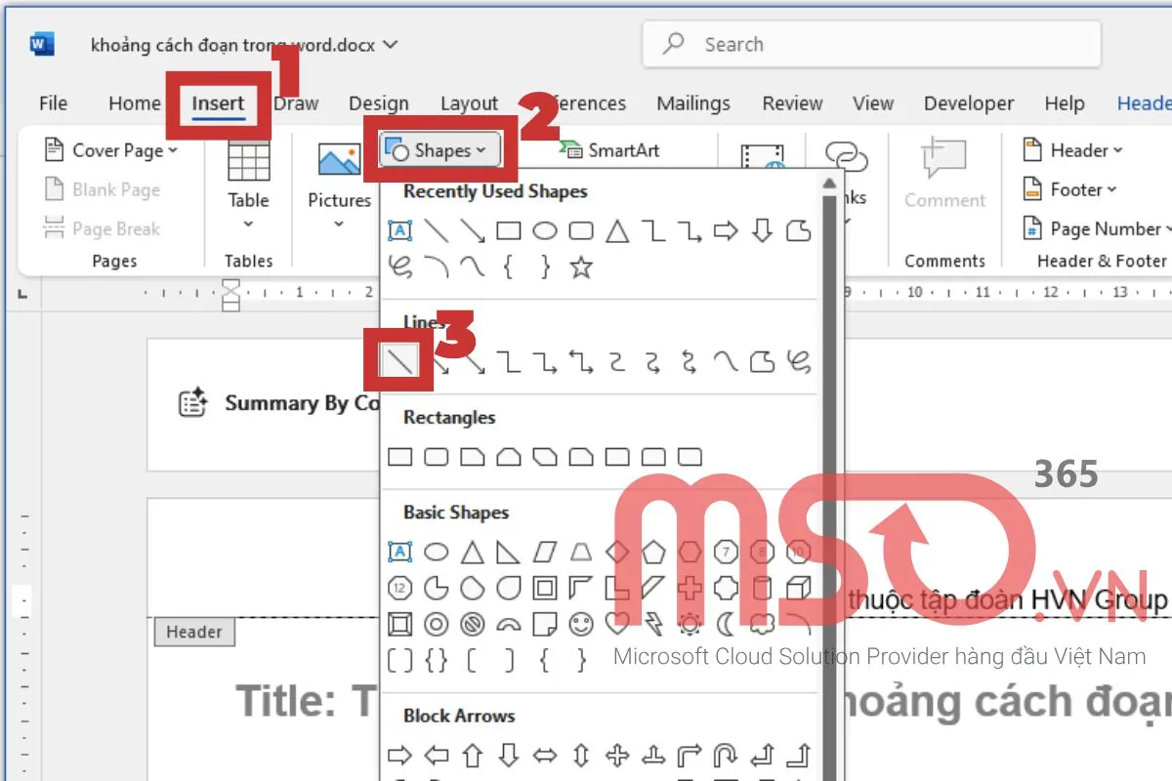This screenshot has width=1172, height=781.
Task: Select the heart shape in Basic Shapes
Action: [x=617, y=622]
